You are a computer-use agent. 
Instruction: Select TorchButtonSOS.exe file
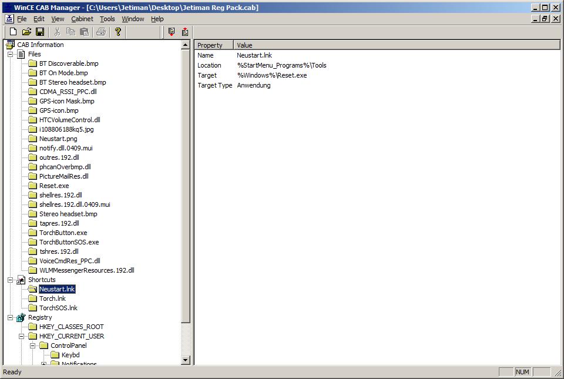(x=69, y=242)
